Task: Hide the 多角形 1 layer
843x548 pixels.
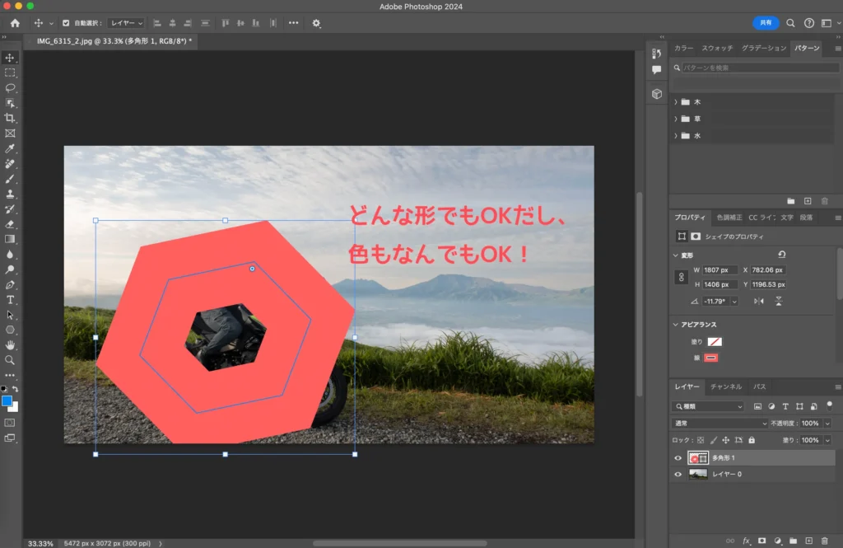Action: click(678, 458)
